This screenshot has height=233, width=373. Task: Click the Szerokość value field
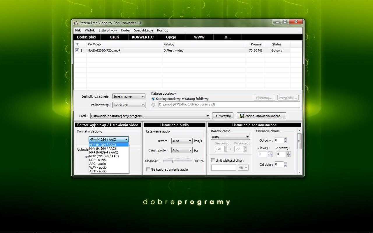[219, 149]
